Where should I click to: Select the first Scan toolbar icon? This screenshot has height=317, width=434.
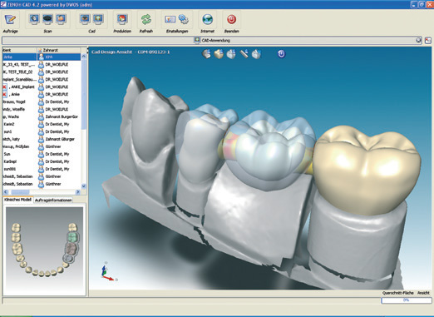coord(34,19)
